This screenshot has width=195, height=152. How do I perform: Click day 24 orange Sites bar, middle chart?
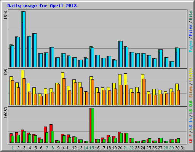coord(144,92)
